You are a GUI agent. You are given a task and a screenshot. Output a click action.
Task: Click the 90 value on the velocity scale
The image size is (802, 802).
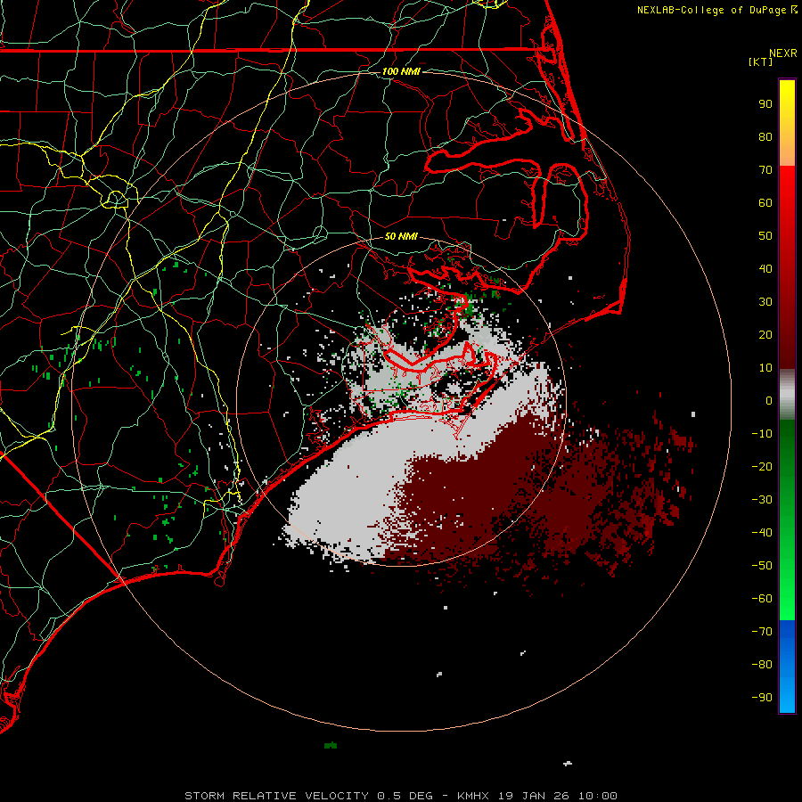click(765, 104)
